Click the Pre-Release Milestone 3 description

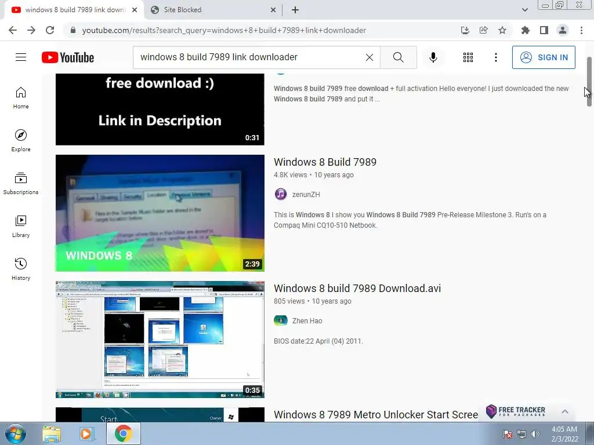click(410, 220)
